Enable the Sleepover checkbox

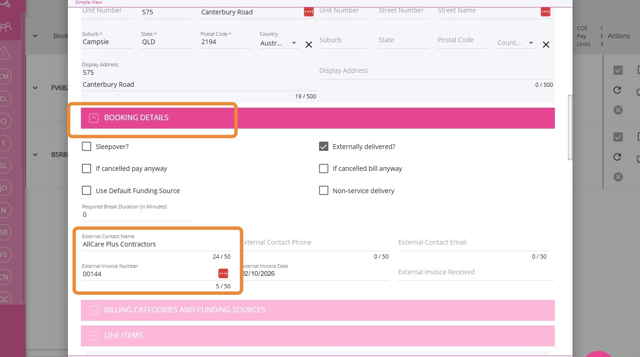coord(87,147)
